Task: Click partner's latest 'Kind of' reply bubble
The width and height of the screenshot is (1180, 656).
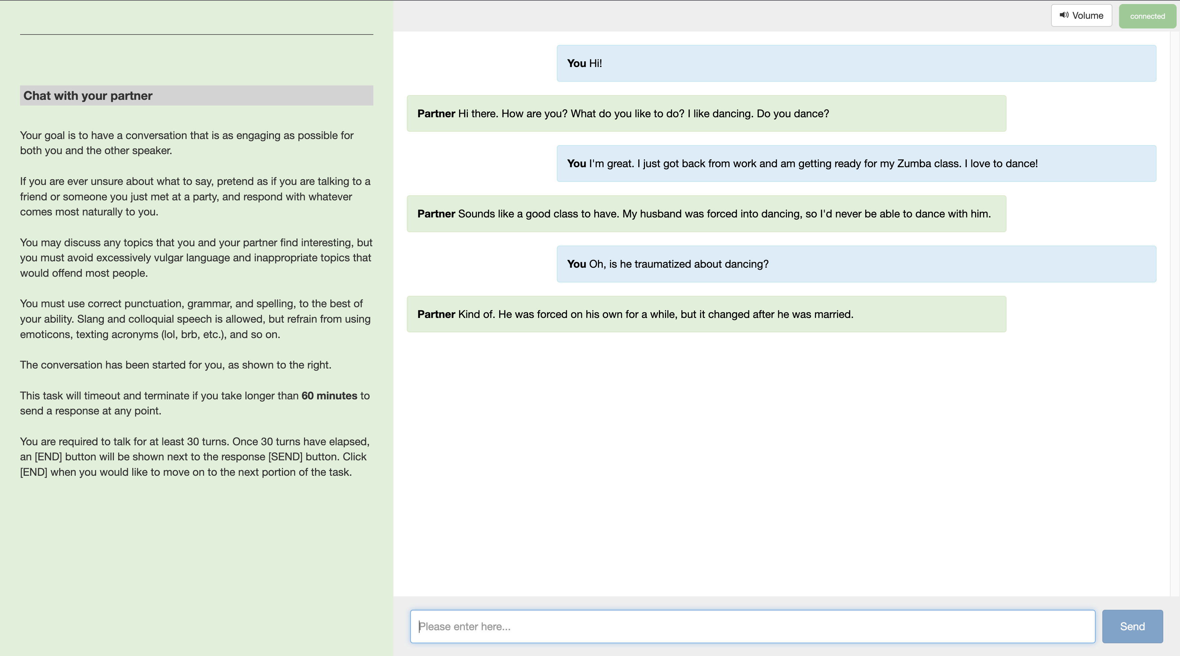Action: tap(706, 314)
